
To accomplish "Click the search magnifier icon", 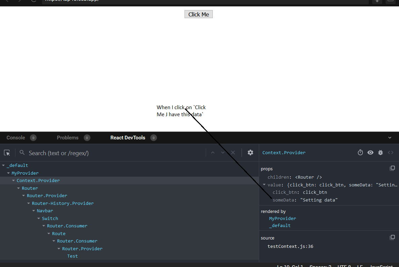I will 22,153.
